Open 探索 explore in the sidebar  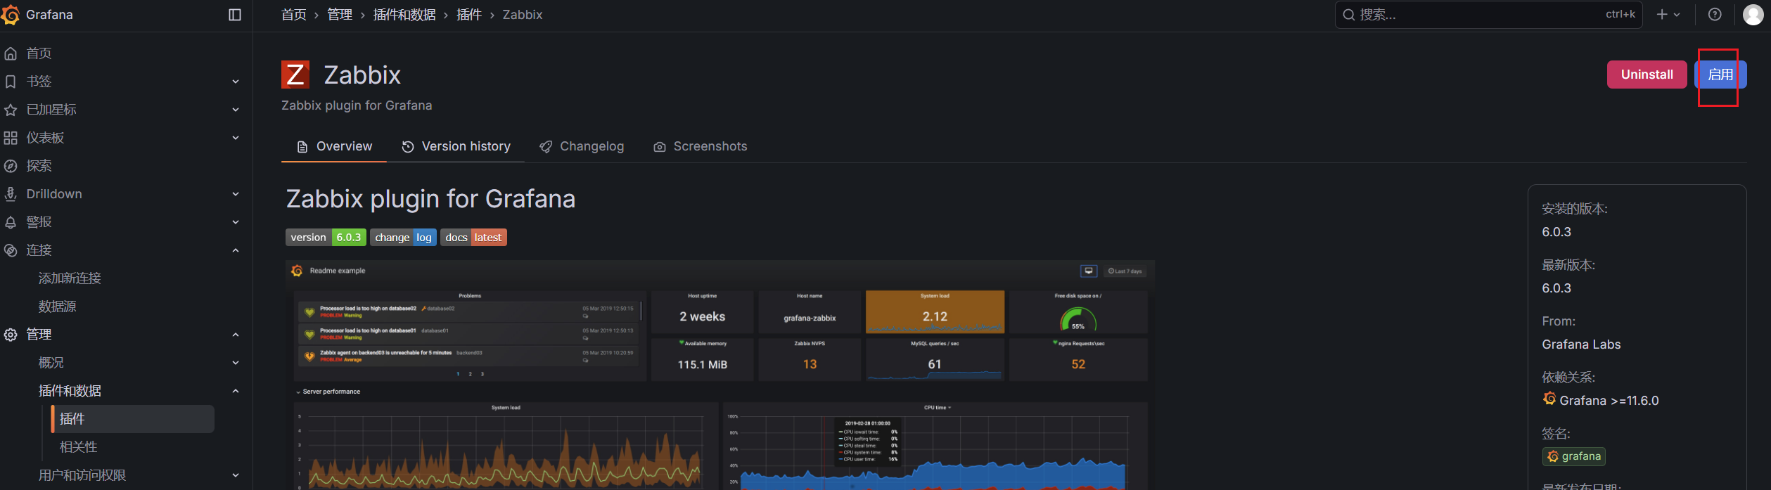click(x=39, y=166)
